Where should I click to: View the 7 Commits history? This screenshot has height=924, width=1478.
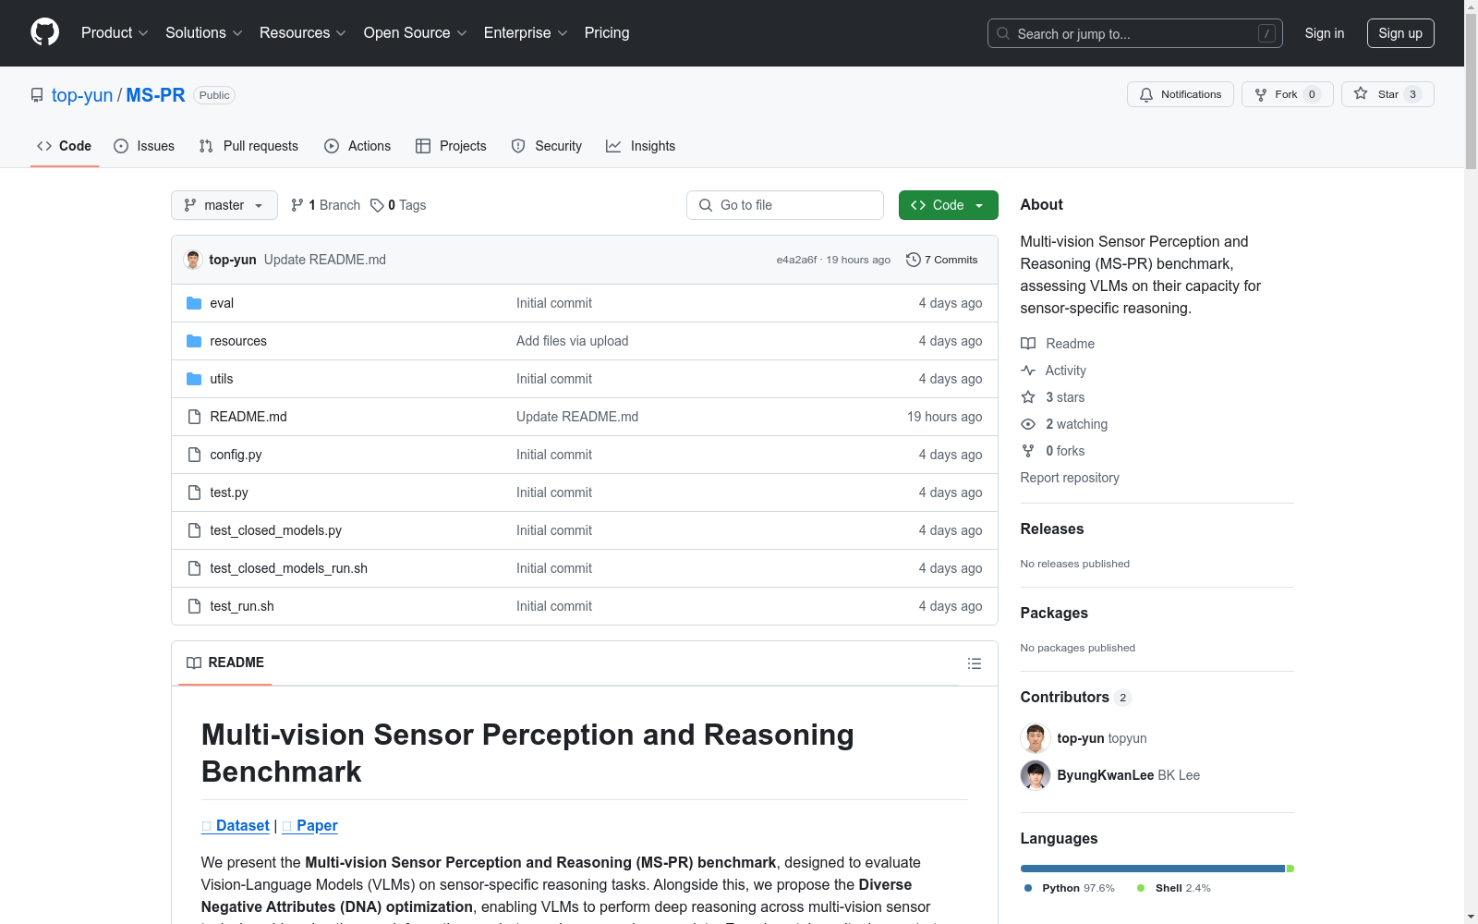tap(942, 260)
